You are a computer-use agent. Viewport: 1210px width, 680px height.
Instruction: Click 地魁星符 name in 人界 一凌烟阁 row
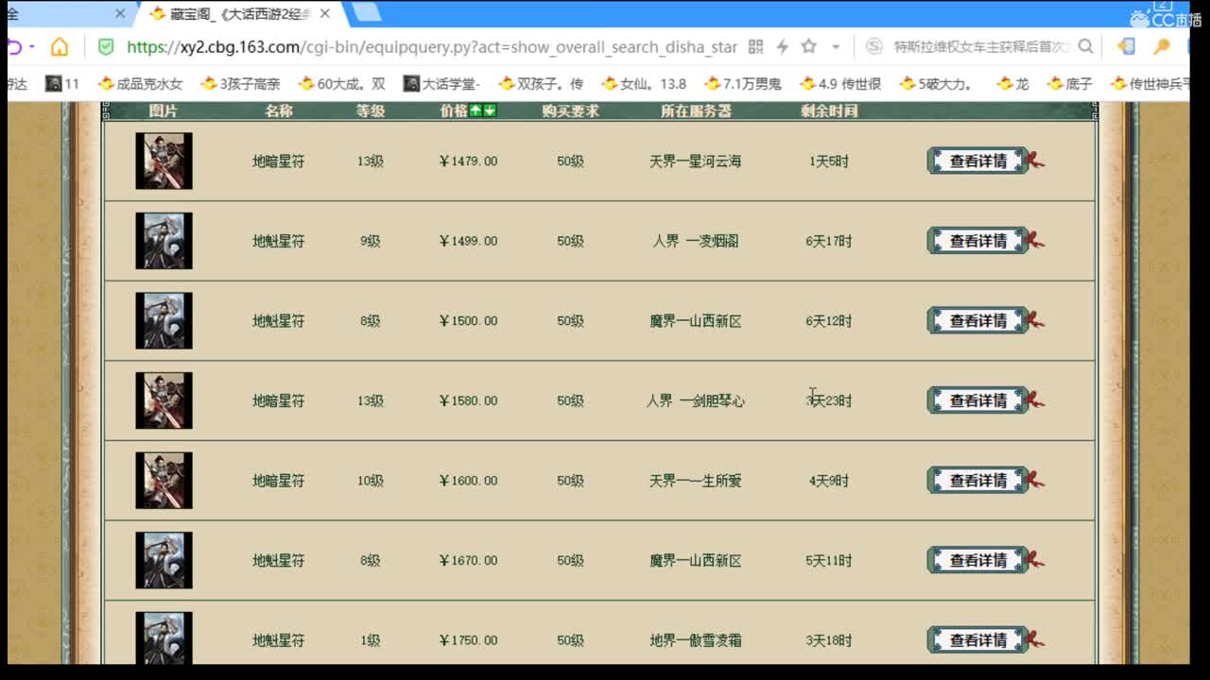278,241
